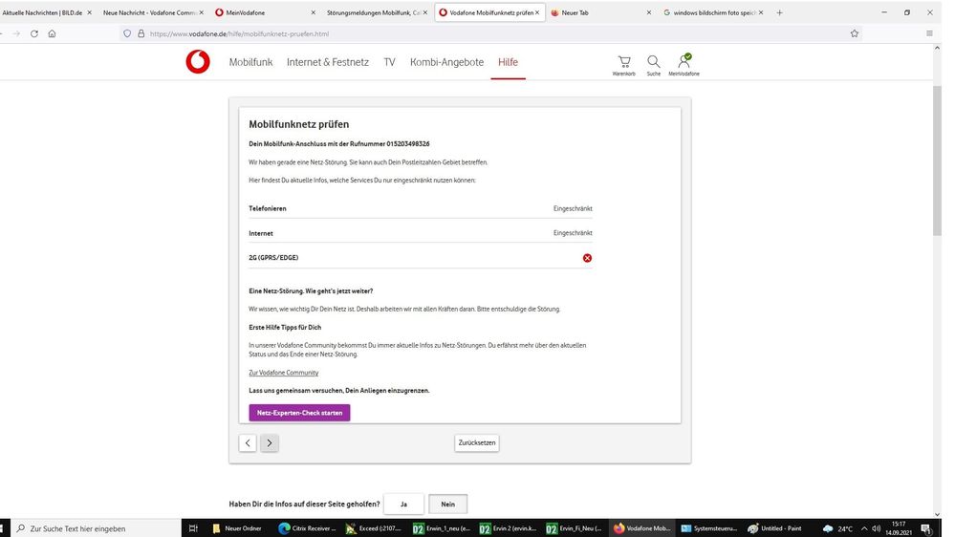
Task: Click the red error icon next to 2G (GPRS/EDGE)
Action: pos(587,258)
